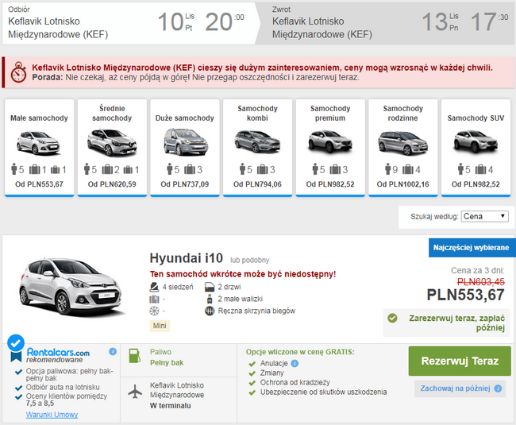Click the airplane icon by Keflavik Lotnisko

point(135,392)
